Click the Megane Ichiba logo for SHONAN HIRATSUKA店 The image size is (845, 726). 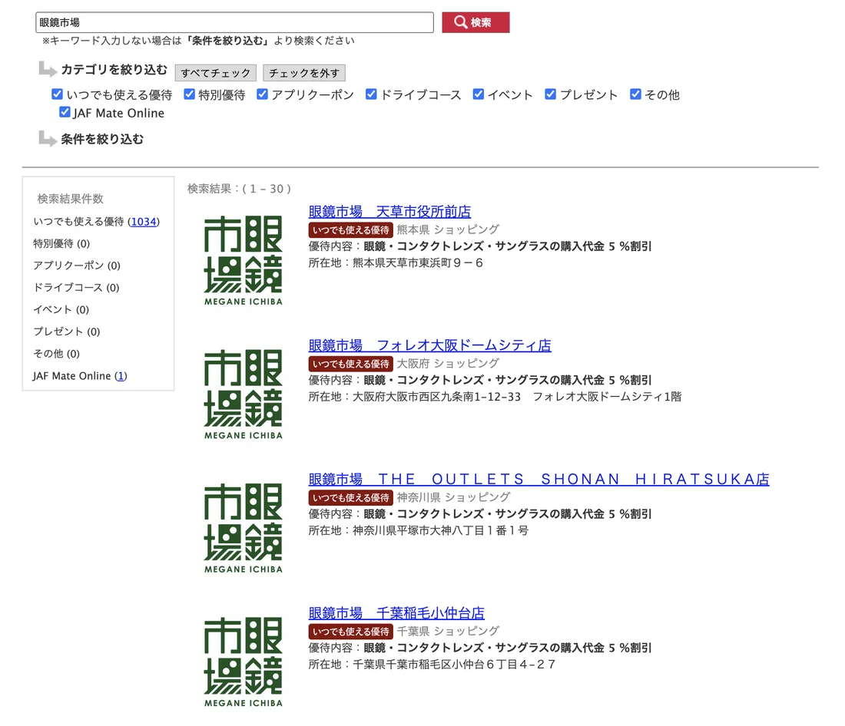(x=244, y=528)
